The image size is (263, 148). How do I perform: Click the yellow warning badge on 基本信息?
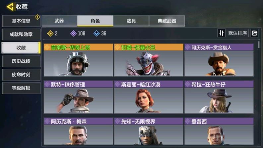click(37, 17)
